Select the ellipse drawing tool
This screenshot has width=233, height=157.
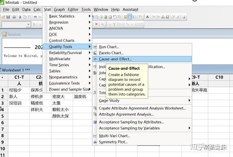123,24
